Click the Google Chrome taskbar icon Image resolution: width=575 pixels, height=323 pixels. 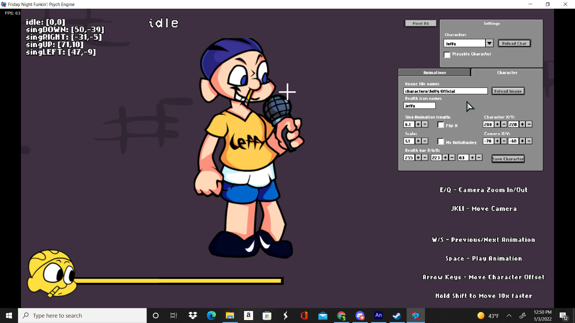[341, 316]
